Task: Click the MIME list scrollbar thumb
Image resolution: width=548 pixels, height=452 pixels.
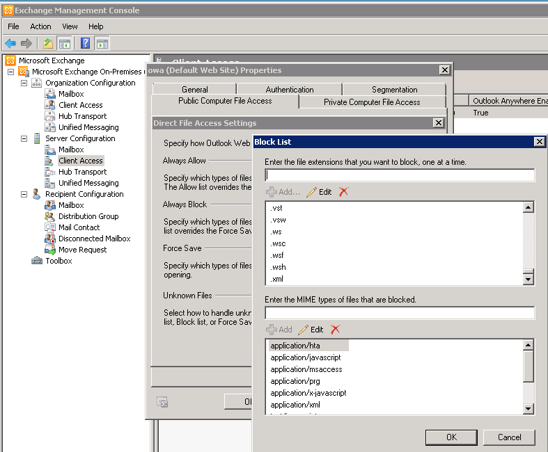Action: coord(528,366)
